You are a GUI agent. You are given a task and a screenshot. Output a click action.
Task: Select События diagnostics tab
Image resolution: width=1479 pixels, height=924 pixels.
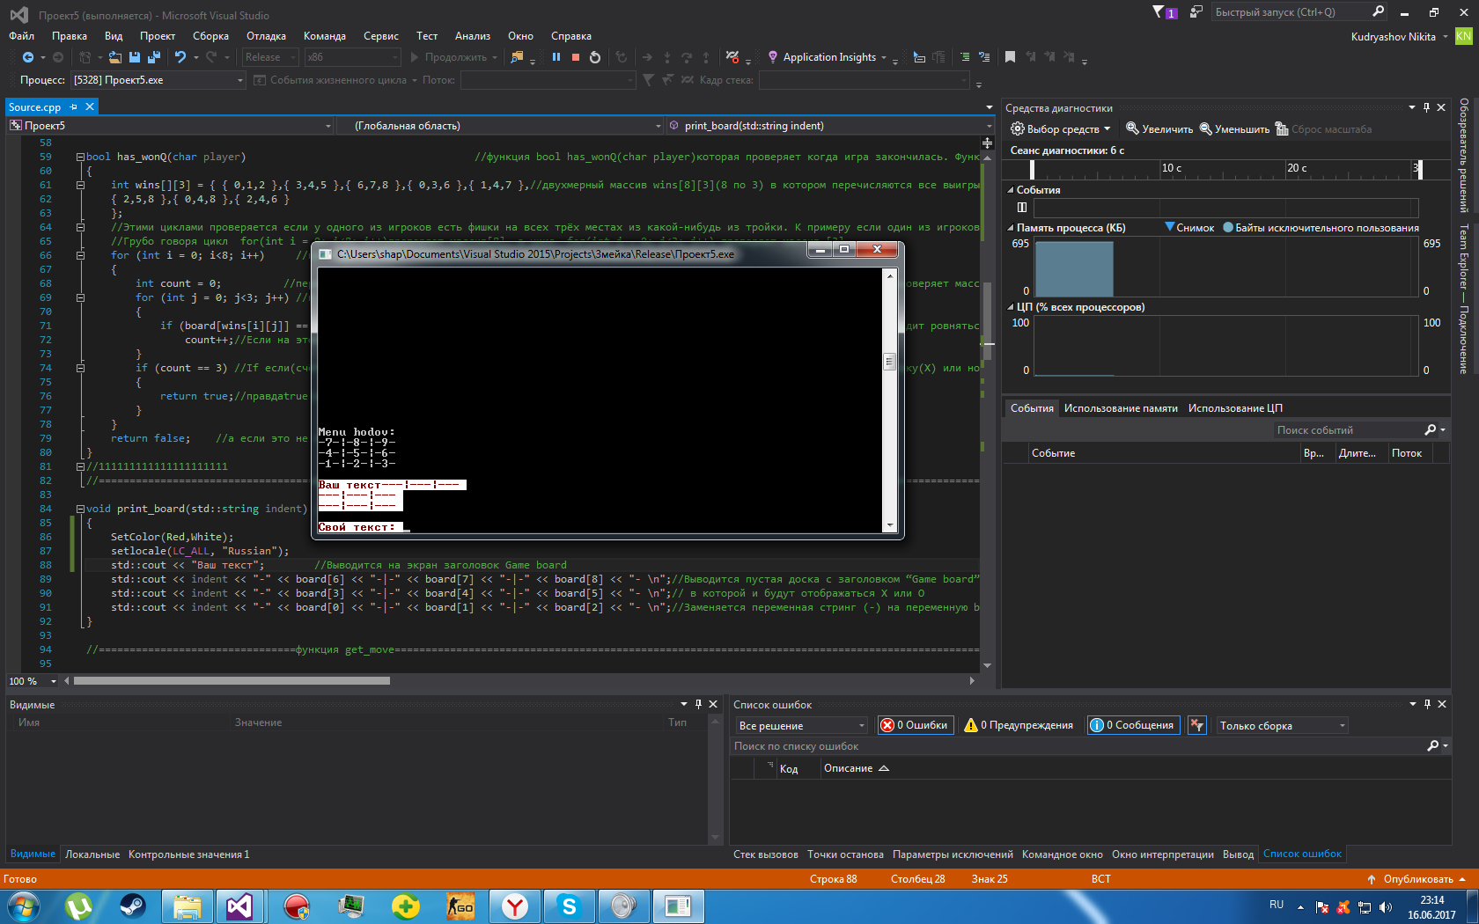1032,408
